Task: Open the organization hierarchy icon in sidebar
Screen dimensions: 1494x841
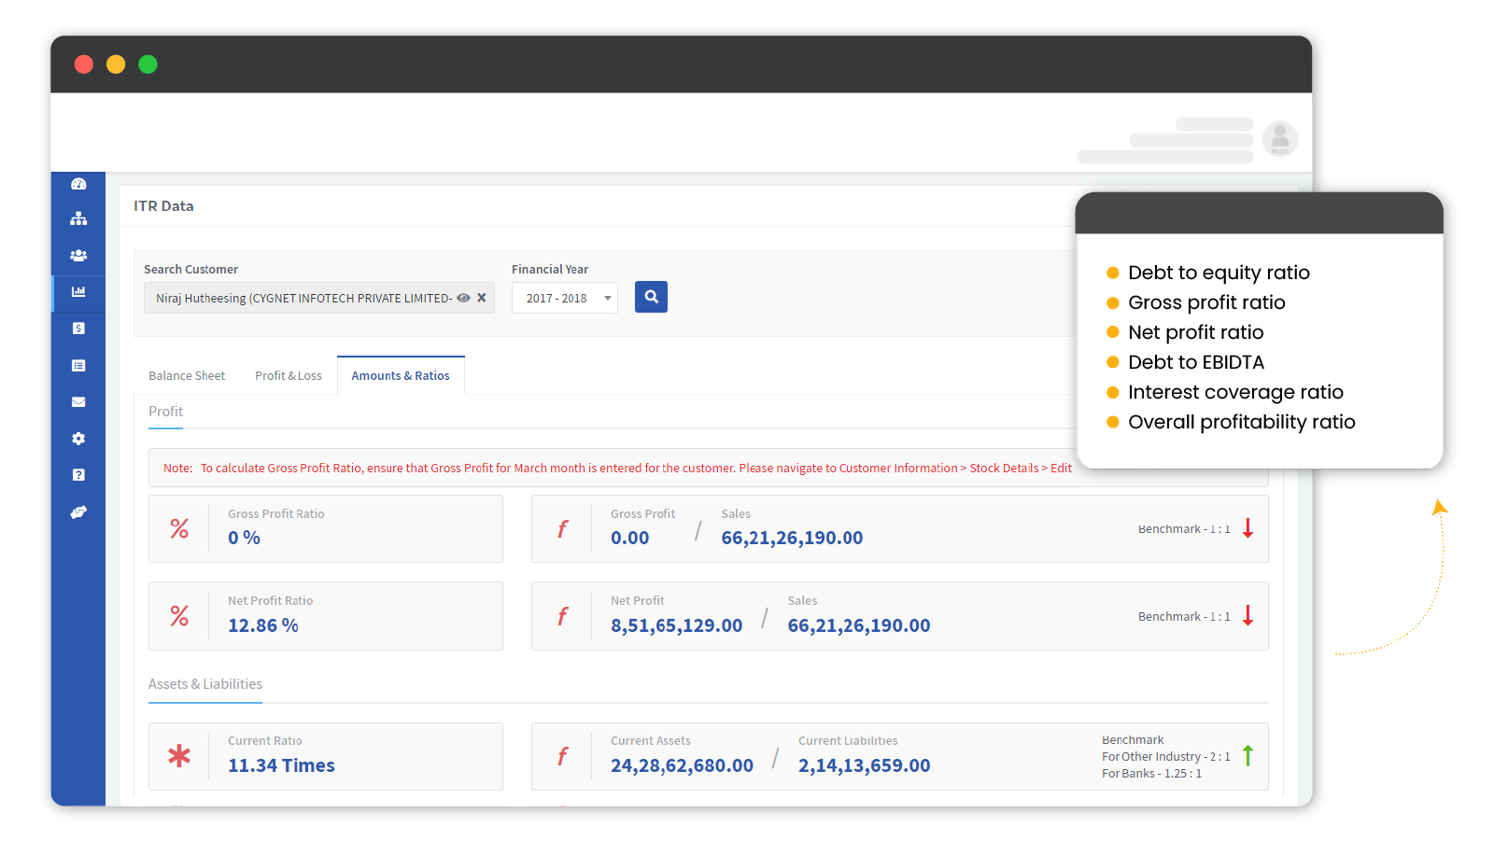Action: (x=78, y=218)
